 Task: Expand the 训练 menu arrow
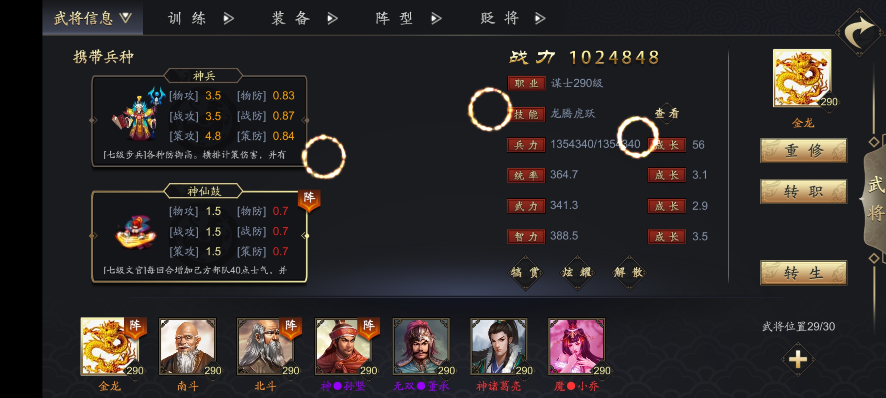[x=229, y=18]
